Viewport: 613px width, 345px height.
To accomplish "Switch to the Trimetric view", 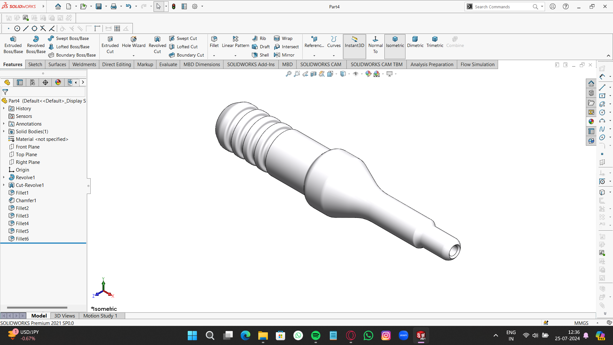I will (x=435, y=42).
